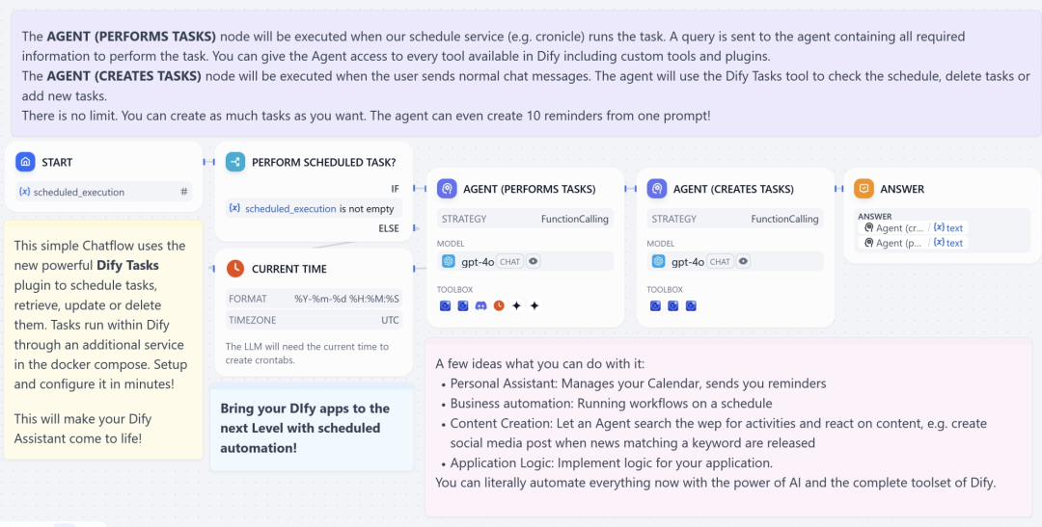The width and height of the screenshot is (1042, 527).
Task: Click the third tool in Creates Tasks toolbox
Action: (691, 305)
